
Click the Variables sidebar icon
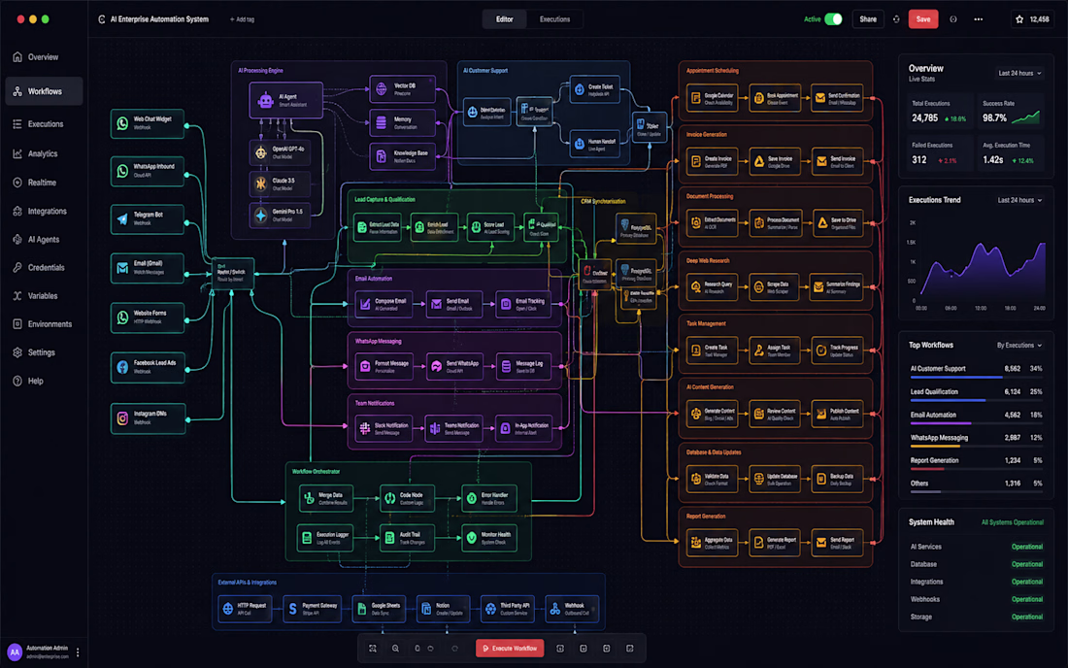point(17,295)
